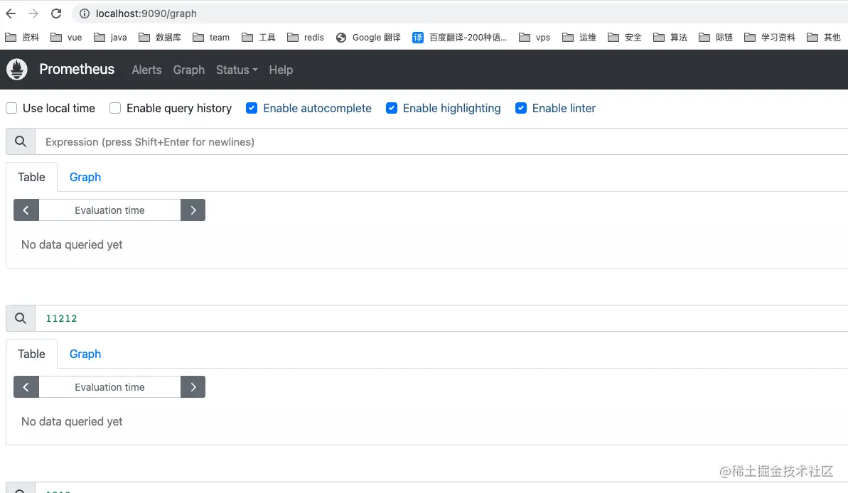Open the vue bookmark folder
The width and height of the screenshot is (848, 493).
click(x=66, y=38)
